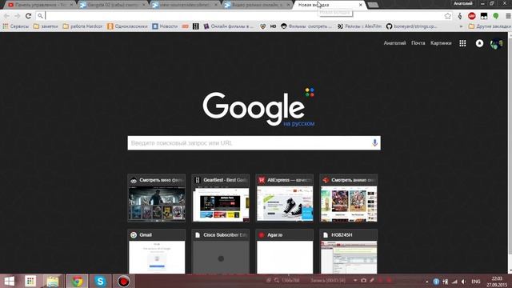Screen dimensions: 512x288
Task: Open the Gmail thumbnail tile
Action: [157, 251]
